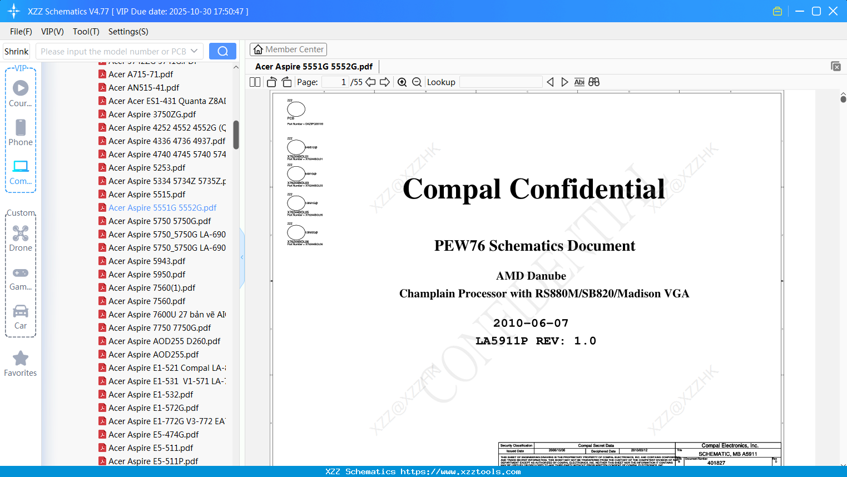Viewport: 847px width, 477px height.
Task: Click the Page number input field
Action: 335,82
